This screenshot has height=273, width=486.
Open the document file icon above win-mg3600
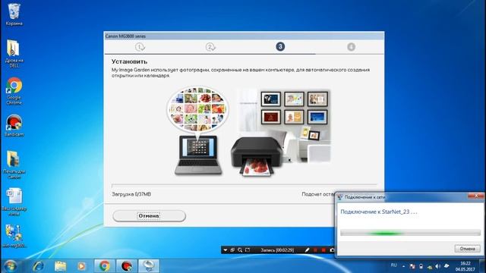pos(14,202)
